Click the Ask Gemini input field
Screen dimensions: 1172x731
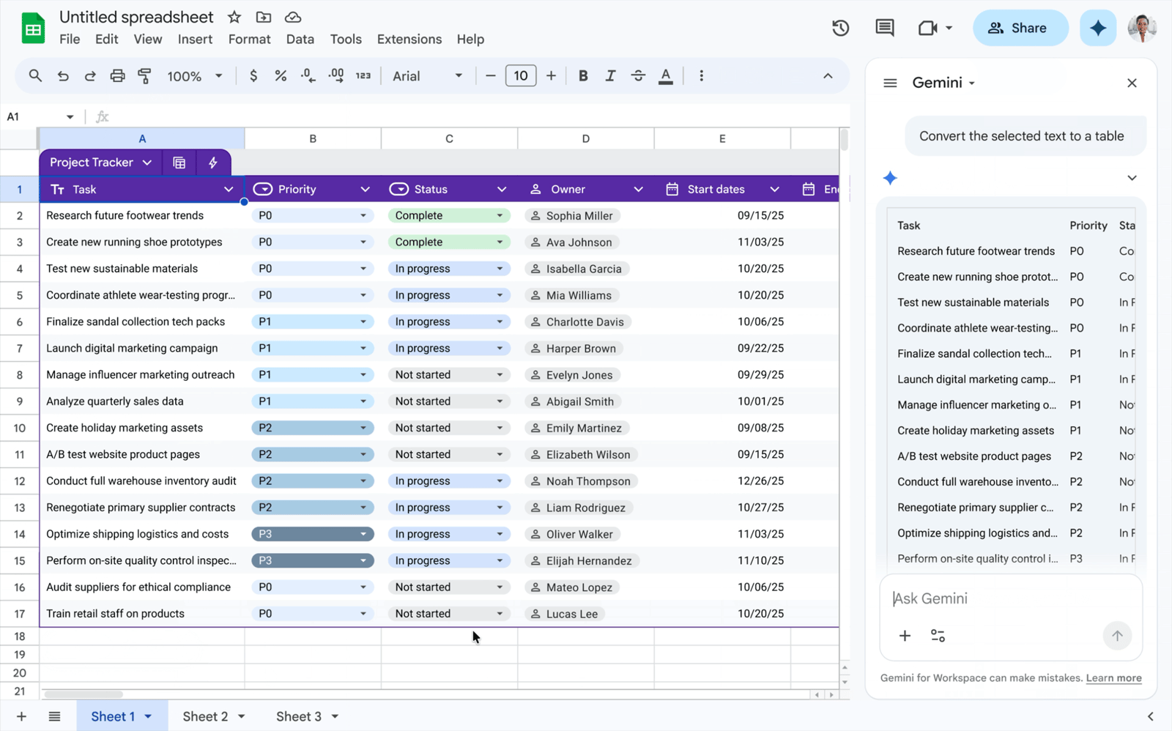1011,598
